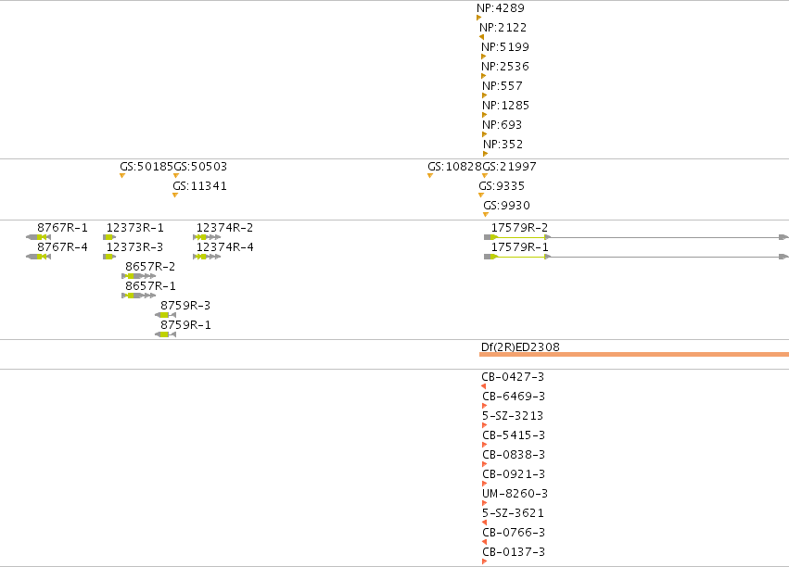
Task: Click triangle marker under NP:352
Action: pos(486,154)
